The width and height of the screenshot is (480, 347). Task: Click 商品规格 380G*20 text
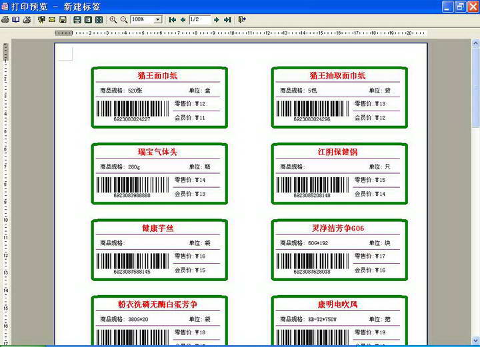(x=124, y=319)
